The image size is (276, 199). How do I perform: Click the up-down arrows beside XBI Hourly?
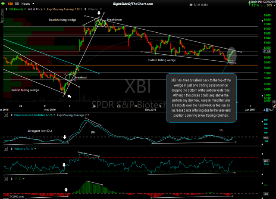point(6,9)
